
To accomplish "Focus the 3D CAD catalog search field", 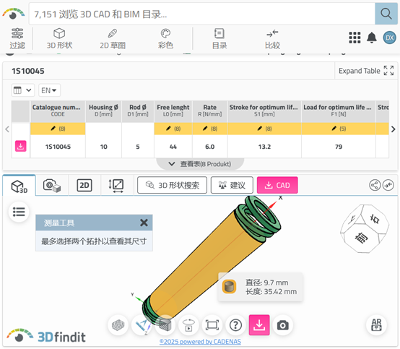I will 202,14.
